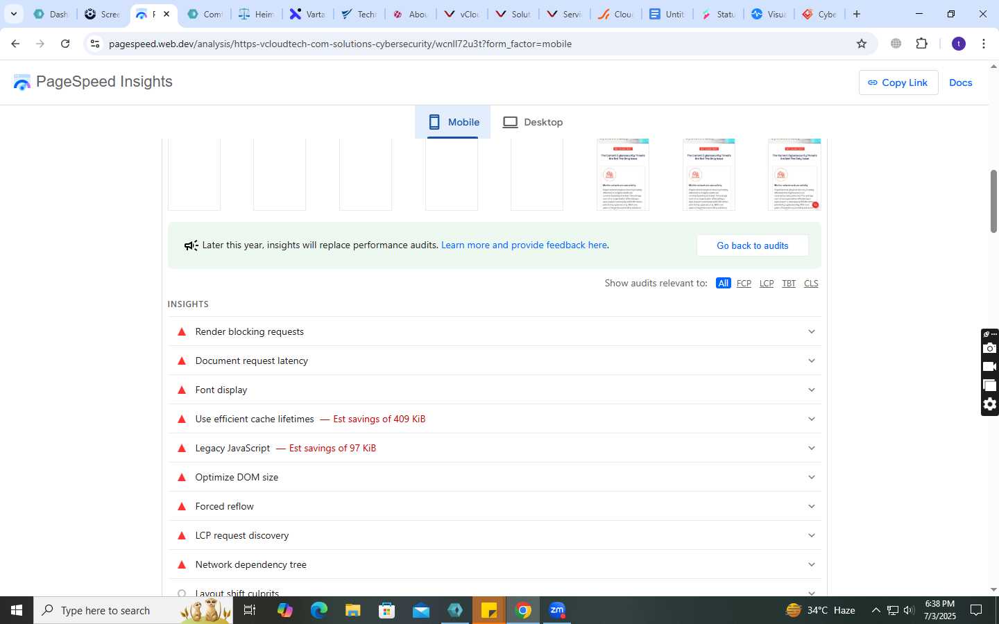Filter audits relevant to FCP

744,283
